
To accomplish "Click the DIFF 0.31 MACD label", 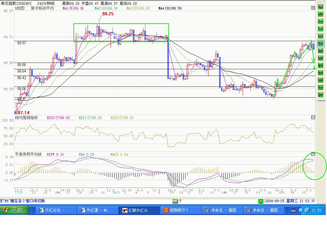I will click(x=55, y=154).
